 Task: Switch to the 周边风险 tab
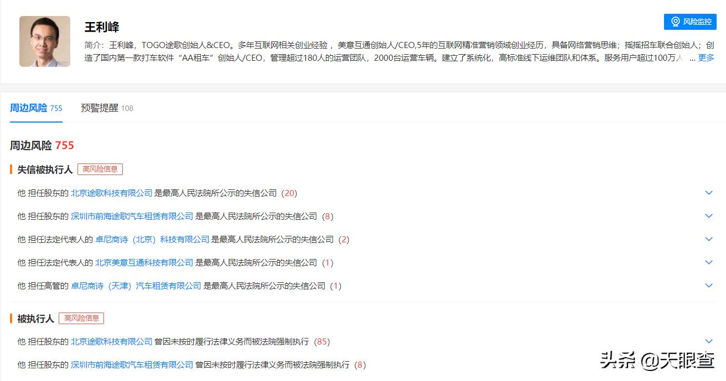tap(30, 108)
